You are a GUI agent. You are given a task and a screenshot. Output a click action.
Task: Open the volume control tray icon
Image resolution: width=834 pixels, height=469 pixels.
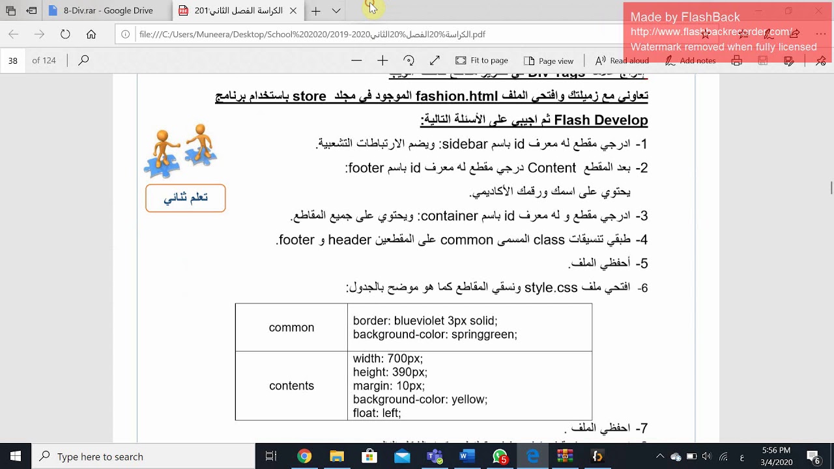pos(708,457)
